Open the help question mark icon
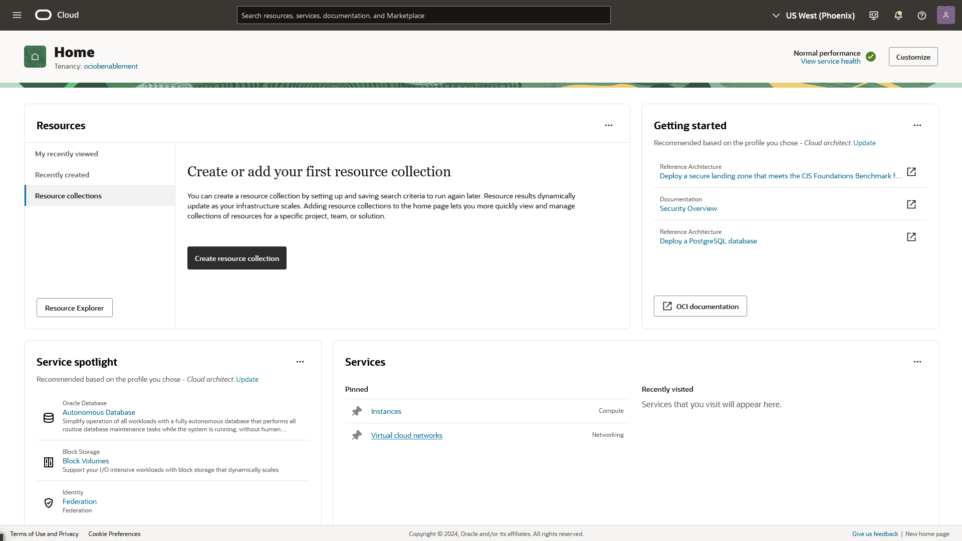Viewport: 962px width, 541px height. point(921,16)
